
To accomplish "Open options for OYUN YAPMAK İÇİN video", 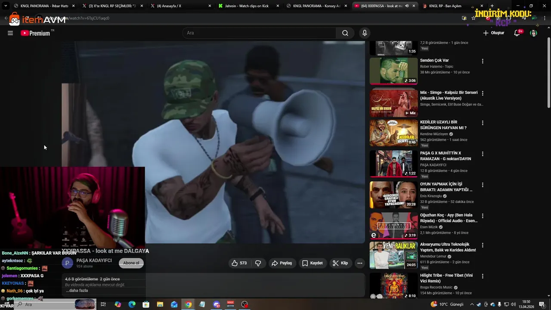I will point(483,185).
